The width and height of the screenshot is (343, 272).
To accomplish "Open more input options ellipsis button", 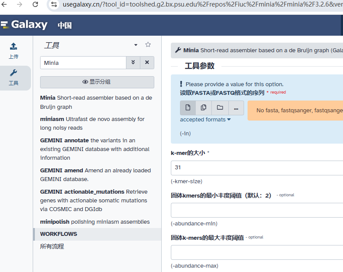I will point(236,107).
